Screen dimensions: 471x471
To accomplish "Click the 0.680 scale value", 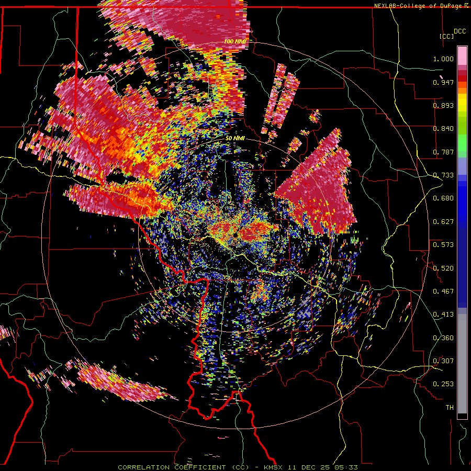I will click(x=443, y=198).
